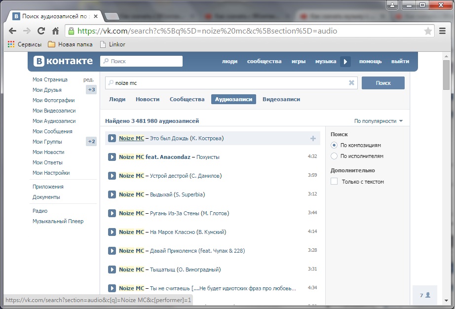This screenshot has height=309, width=455.
Task: Open сообщества in top navigation
Action: (265, 62)
